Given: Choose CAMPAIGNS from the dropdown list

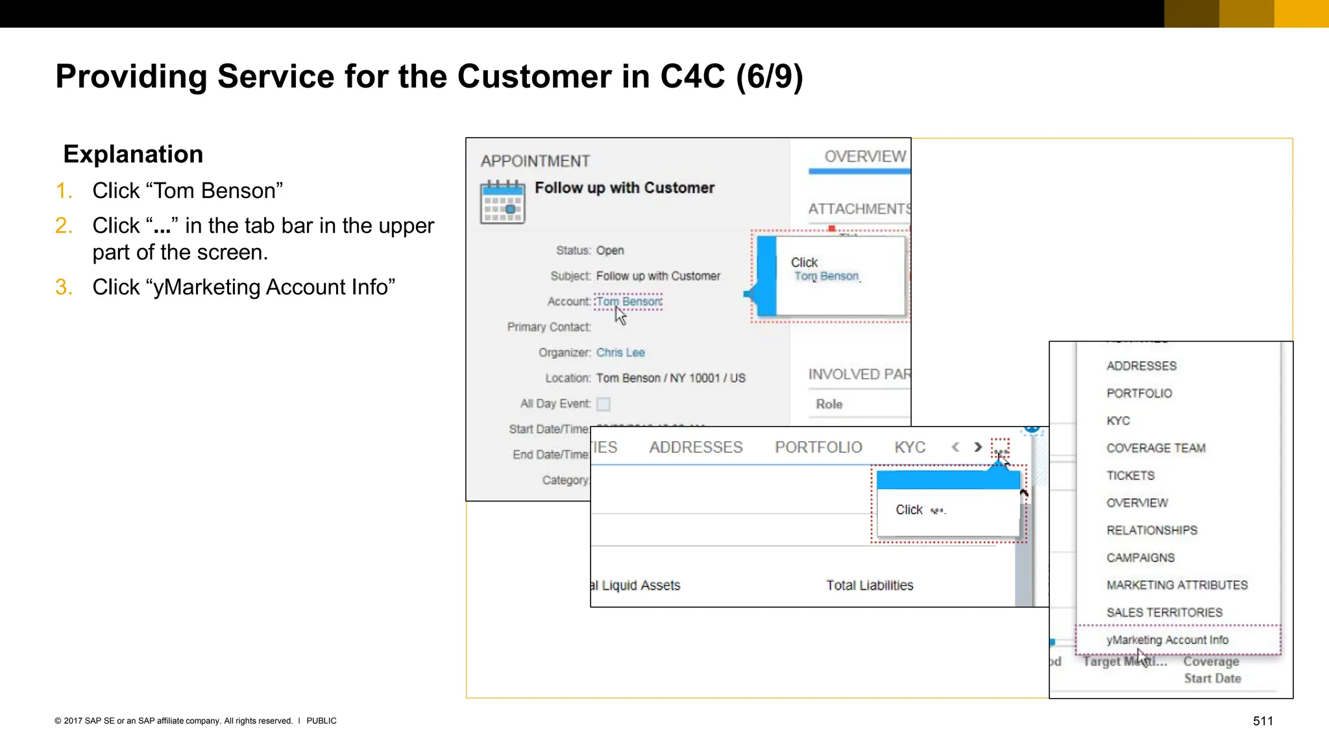Looking at the screenshot, I should tap(1141, 558).
